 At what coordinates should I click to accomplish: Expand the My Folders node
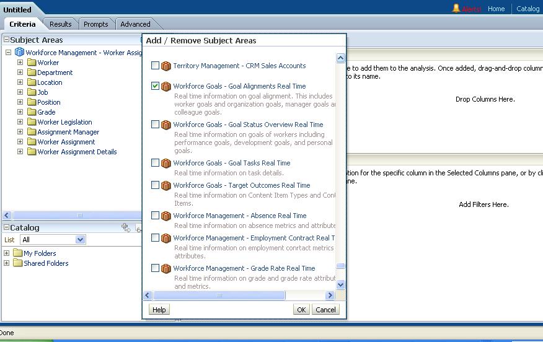6,253
